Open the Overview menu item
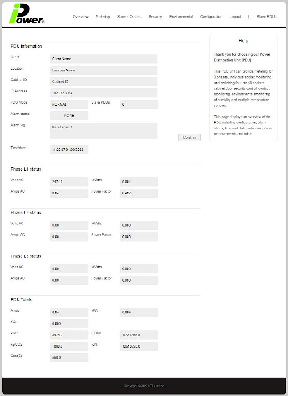The image size is (288, 396). [x=80, y=17]
